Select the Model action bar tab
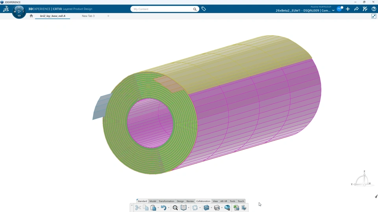The width and height of the screenshot is (378, 212). click(153, 201)
